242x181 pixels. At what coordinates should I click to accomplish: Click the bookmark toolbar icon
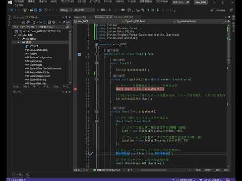pyautogui.click(x=158, y=10)
